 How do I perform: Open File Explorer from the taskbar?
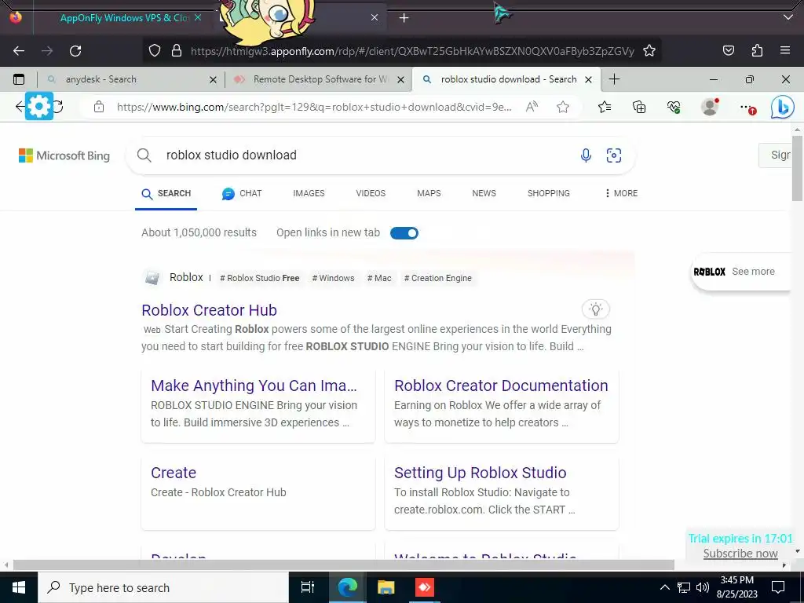[x=386, y=587]
